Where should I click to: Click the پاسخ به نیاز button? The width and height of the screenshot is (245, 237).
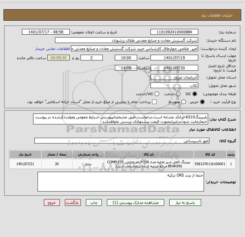coord(185,203)
